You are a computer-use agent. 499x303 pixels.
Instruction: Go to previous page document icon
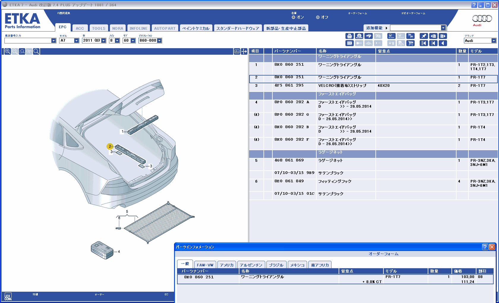pos(433,36)
